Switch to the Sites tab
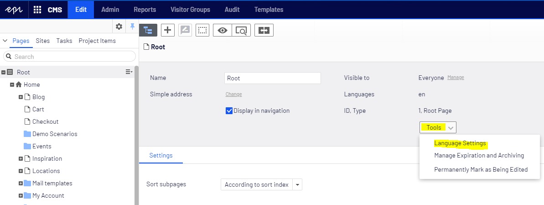This screenshot has width=544, height=205. (x=43, y=41)
